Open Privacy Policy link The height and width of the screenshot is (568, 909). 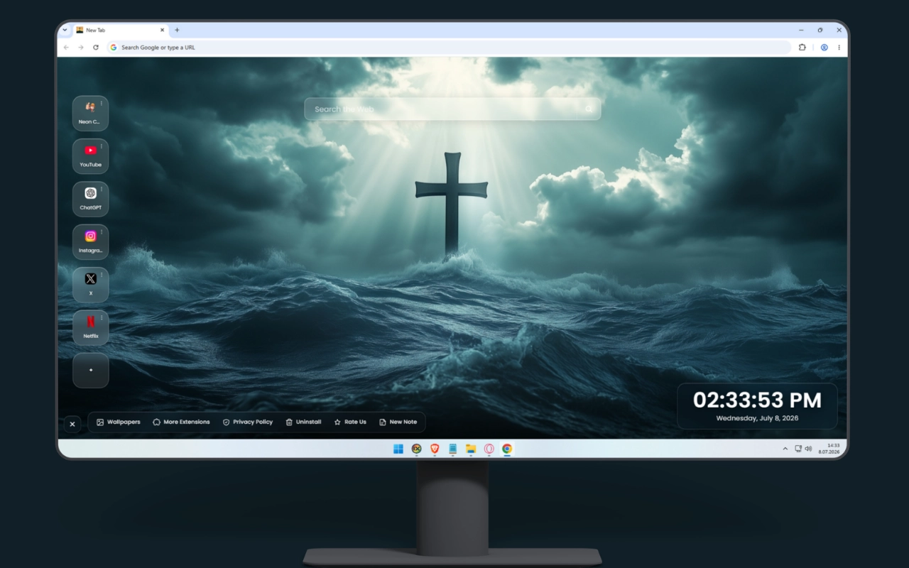[x=247, y=422]
